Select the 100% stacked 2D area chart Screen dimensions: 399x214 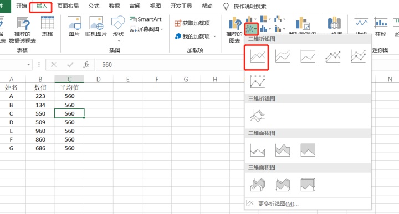coord(308,150)
